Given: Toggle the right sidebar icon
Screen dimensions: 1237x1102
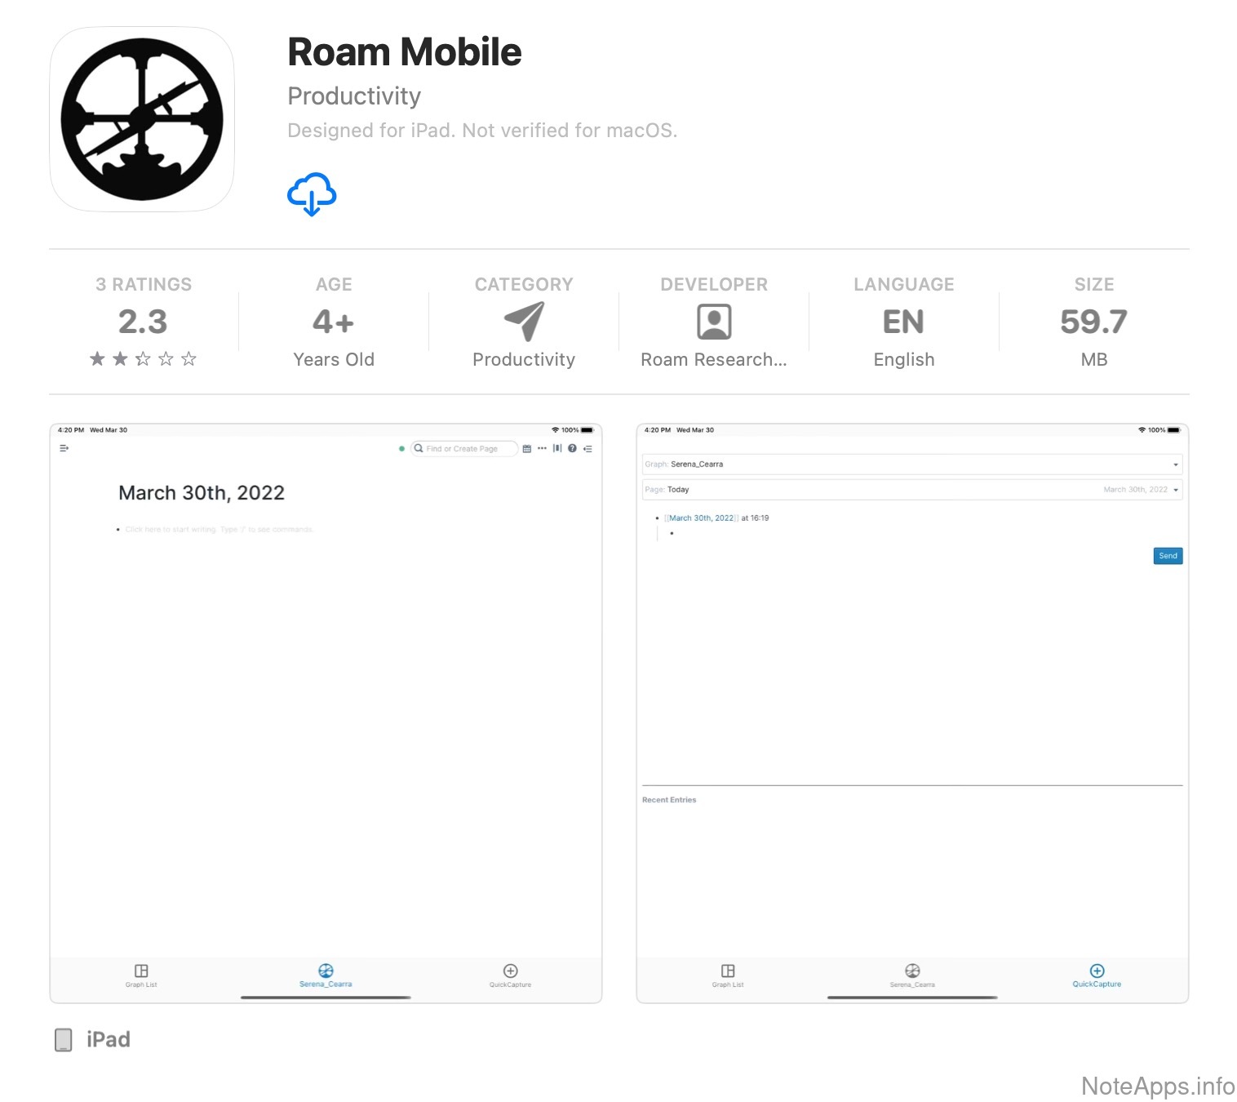Looking at the screenshot, I should point(587,449).
